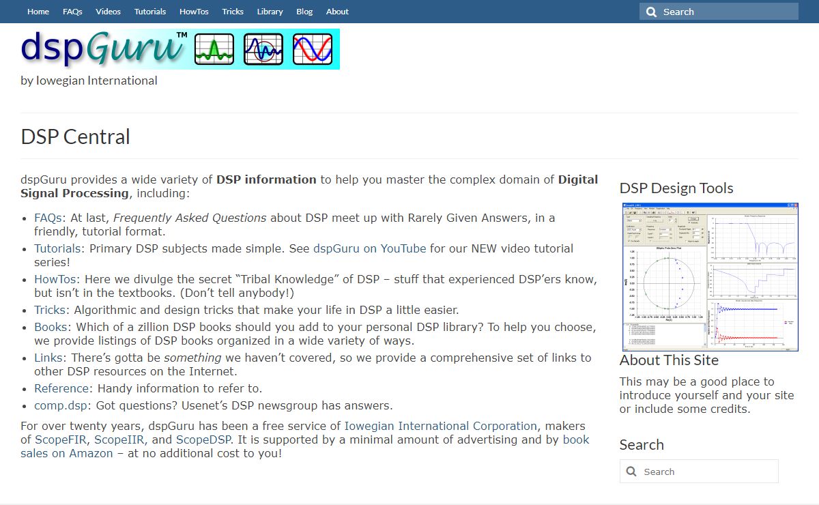Follow the dspGuru on YouTube link
Viewport: 819px width, 505px height.
click(x=369, y=248)
